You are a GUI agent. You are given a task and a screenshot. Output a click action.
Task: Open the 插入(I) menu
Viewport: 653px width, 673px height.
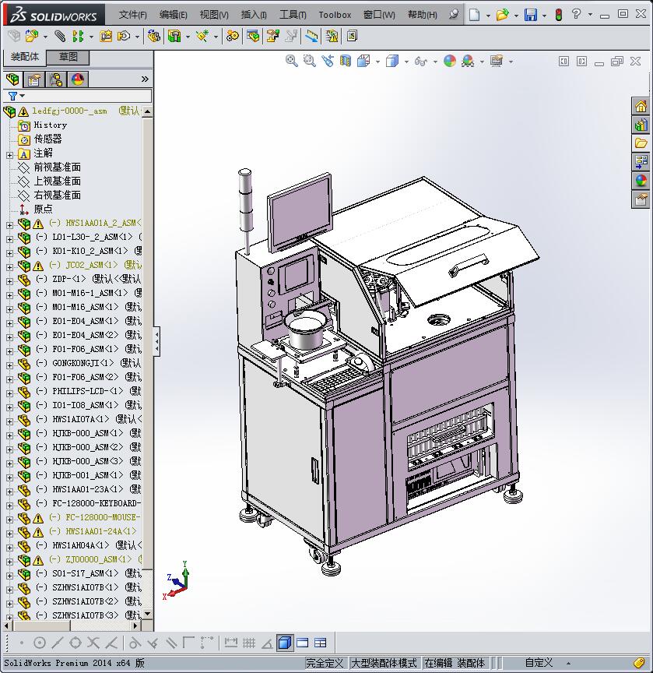pyautogui.click(x=254, y=15)
